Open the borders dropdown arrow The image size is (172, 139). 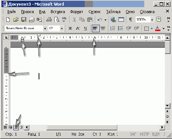[x=152, y=28]
